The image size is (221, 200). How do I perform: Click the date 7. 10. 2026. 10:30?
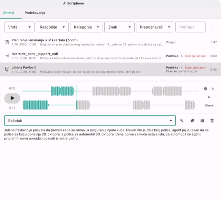[x=24, y=44]
